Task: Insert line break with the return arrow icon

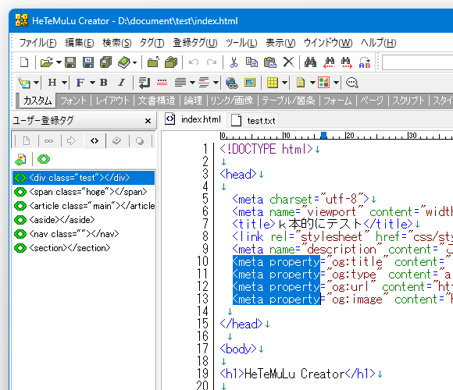Action: coord(144,83)
